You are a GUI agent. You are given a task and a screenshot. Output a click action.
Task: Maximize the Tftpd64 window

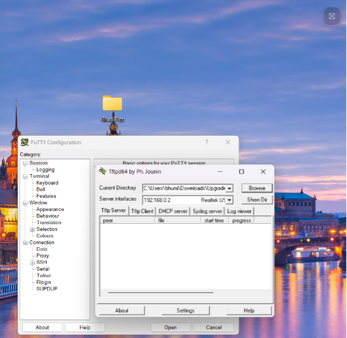(241, 171)
